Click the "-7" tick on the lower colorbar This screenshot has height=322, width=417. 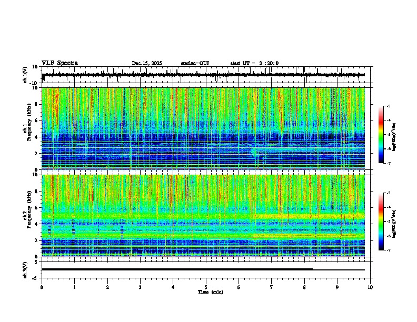pos(389,250)
